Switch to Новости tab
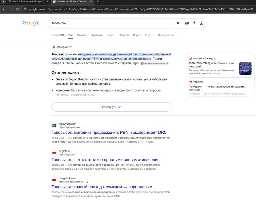The width and height of the screenshot is (256, 200). [124, 35]
